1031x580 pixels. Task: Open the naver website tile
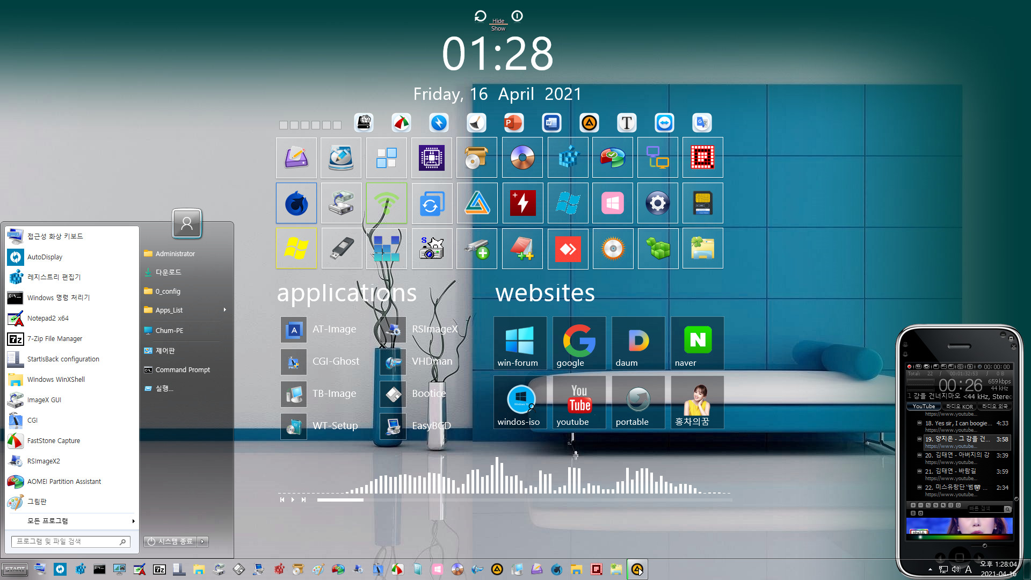(697, 343)
